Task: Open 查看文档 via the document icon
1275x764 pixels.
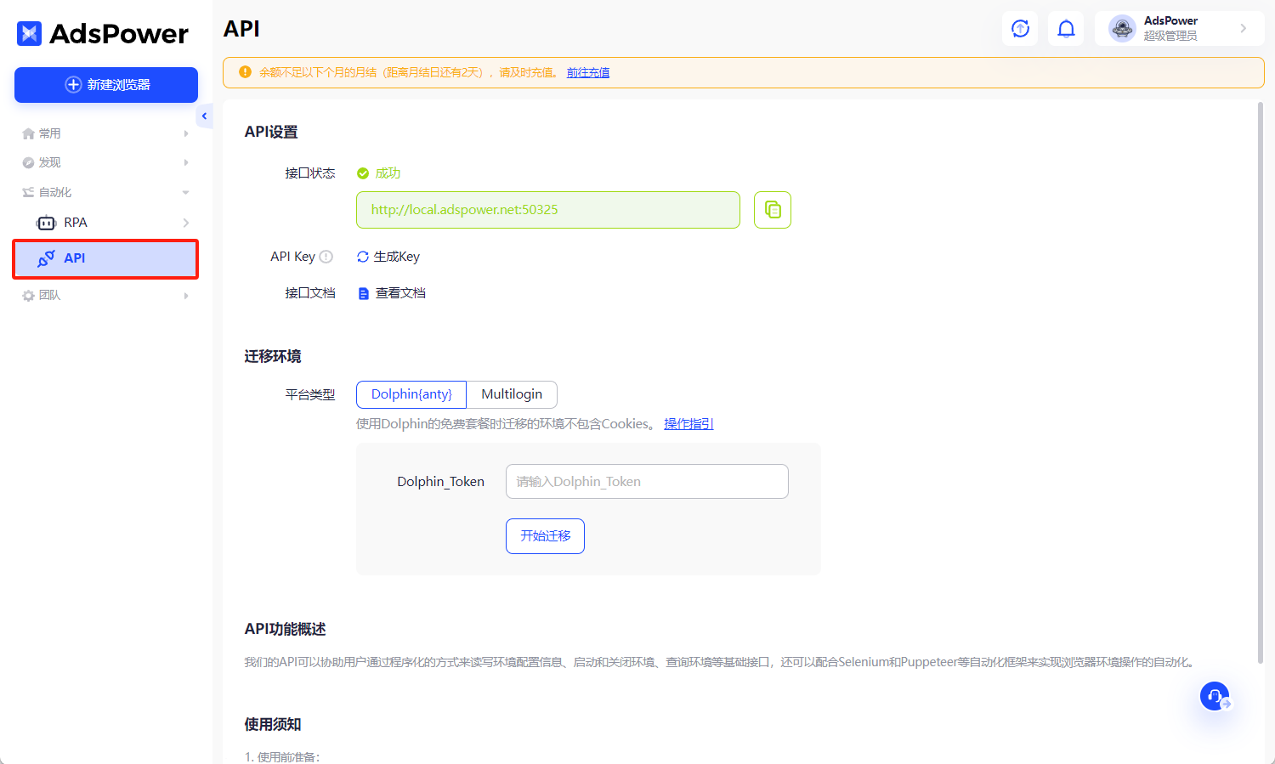Action: click(364, 292)
